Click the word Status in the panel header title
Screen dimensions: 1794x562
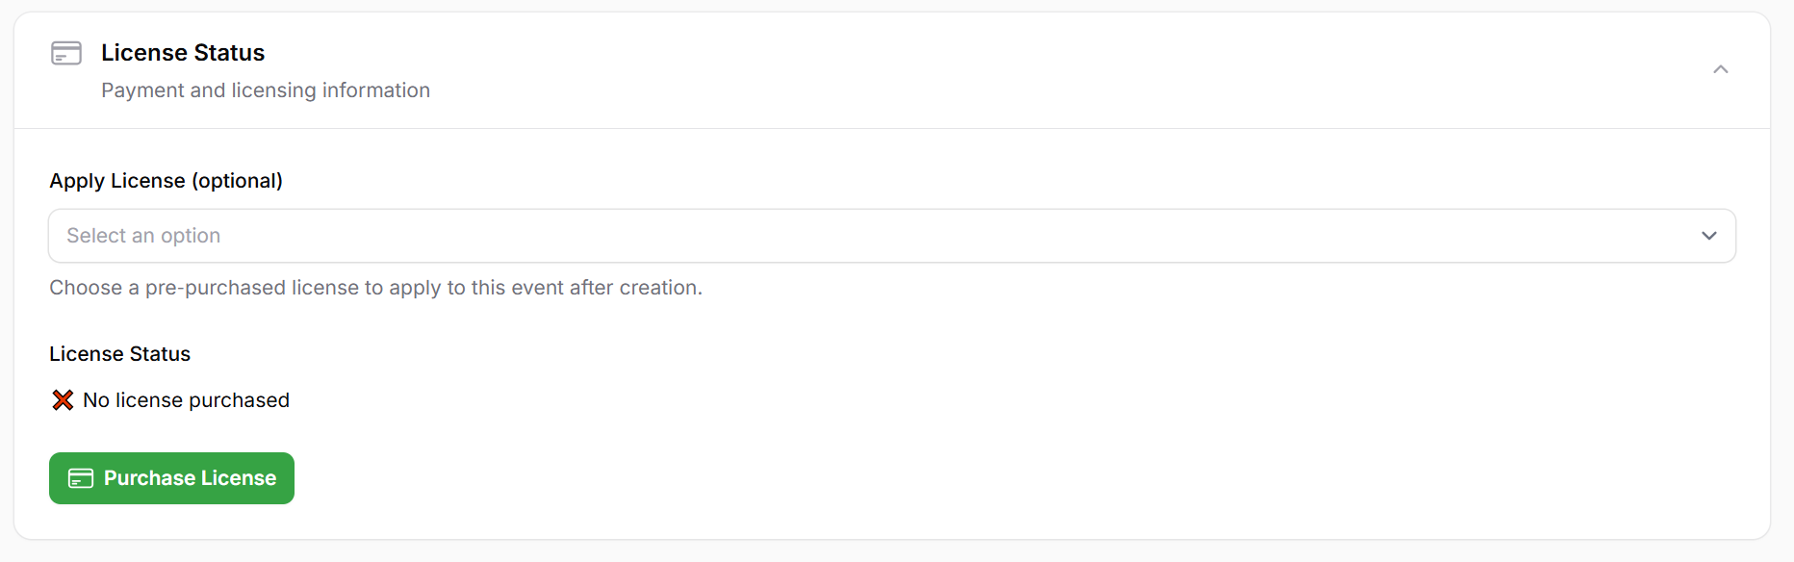click(x=229, y=53)
